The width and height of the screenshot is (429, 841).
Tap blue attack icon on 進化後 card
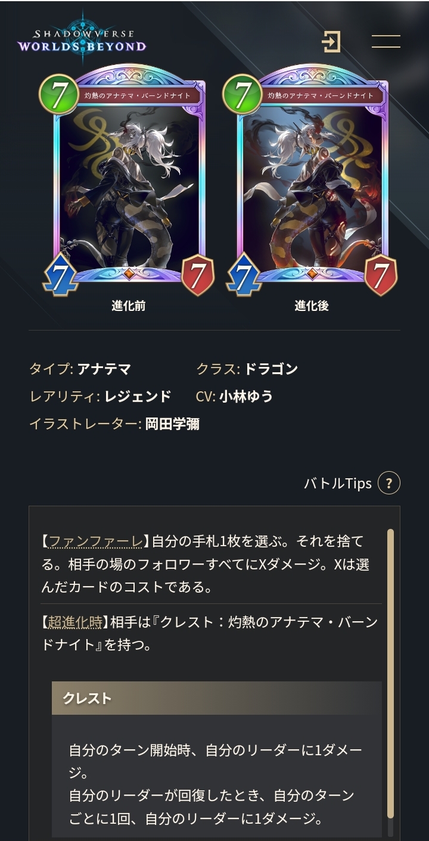244,275
